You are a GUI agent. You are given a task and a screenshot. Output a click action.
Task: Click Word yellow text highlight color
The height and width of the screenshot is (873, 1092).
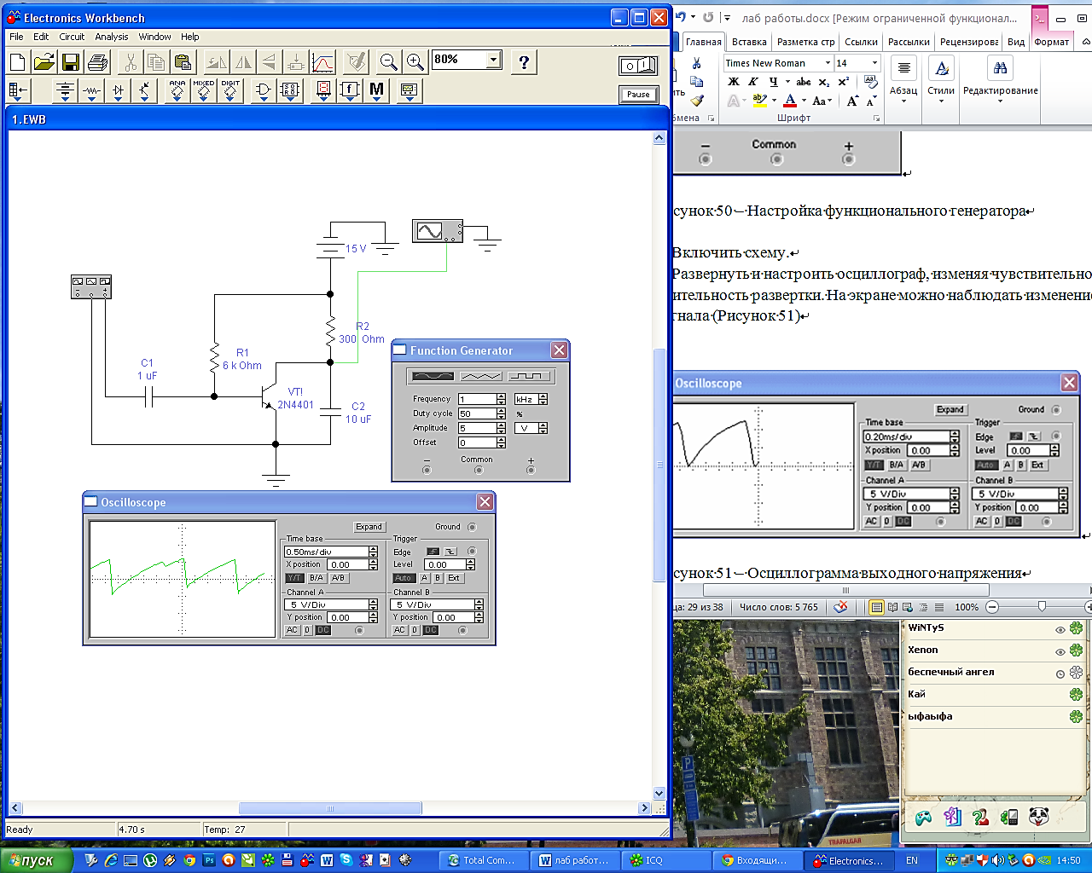tap(760, 101)
